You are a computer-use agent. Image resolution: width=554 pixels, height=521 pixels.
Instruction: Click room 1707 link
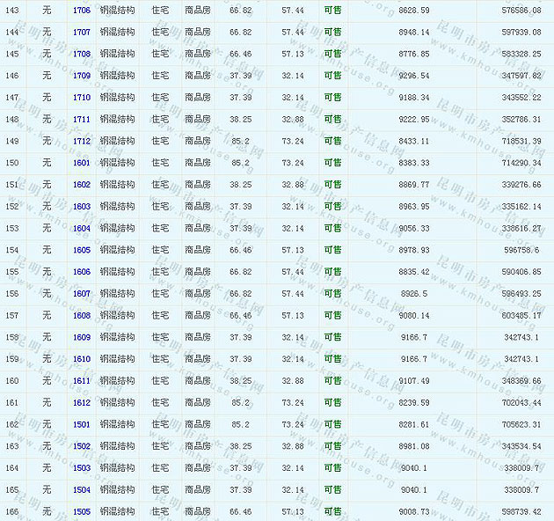coord(81,33)
